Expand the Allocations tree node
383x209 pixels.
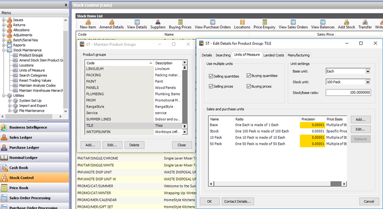coord(4,30)
